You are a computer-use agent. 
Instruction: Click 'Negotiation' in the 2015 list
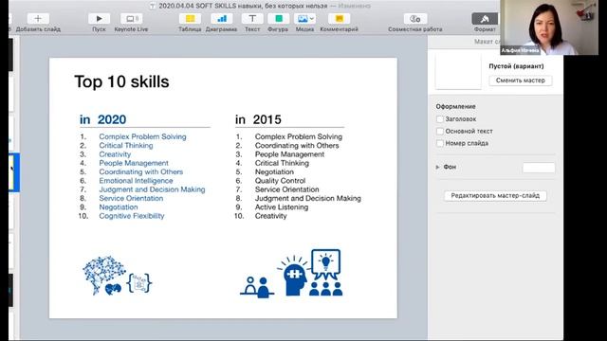coord(274,171)
